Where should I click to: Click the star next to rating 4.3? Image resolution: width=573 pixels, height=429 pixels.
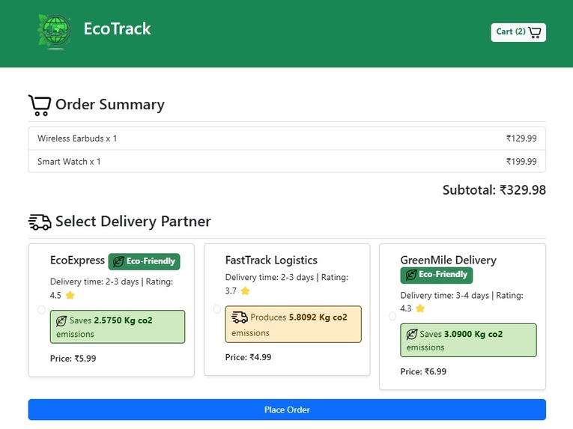coord(420,308)
